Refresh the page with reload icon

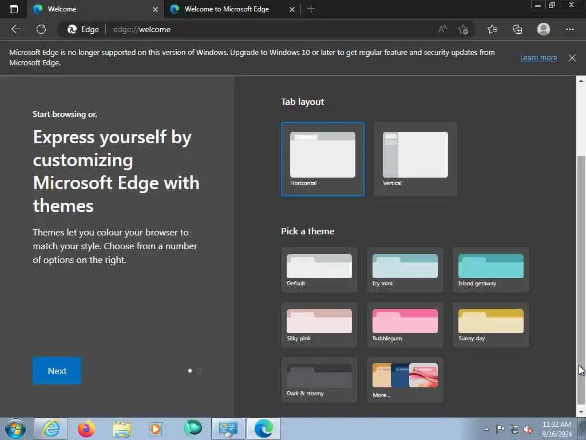pyautogui.click(x=41, y=29)
